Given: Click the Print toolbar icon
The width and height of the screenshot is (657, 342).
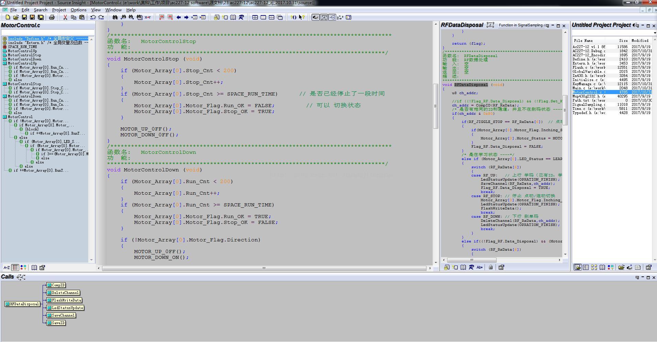Looking at the screenshot, I should (x=52, y=17).
